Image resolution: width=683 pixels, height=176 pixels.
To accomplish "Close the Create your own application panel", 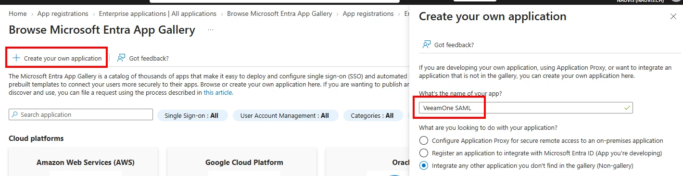I will pos(673,17).
